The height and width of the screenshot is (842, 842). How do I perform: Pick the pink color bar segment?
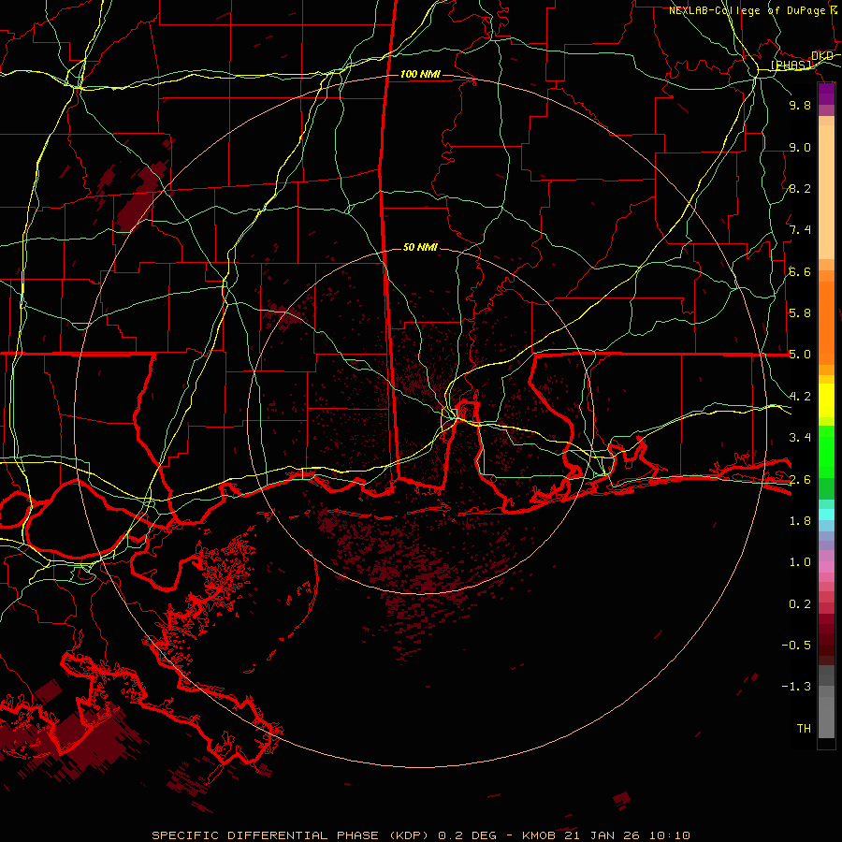click(826, 567)
